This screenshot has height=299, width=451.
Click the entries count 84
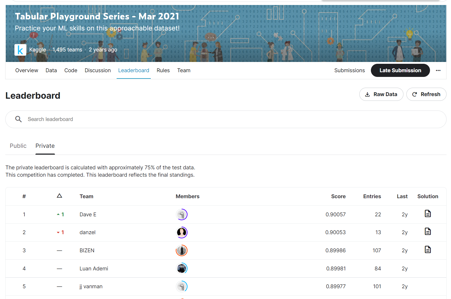pyautogui.click(x=378, y=269)
